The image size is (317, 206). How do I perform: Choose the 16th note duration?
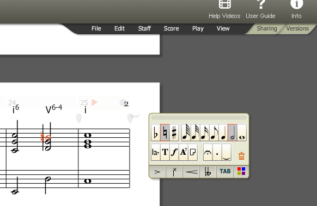[204, 132]
